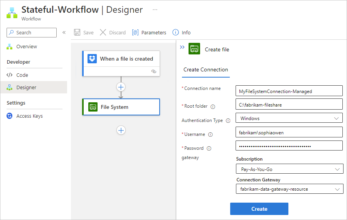This screenshot has width=347, height=220.
Task: Click the Password info icon
Action: [x=209, y=148]
